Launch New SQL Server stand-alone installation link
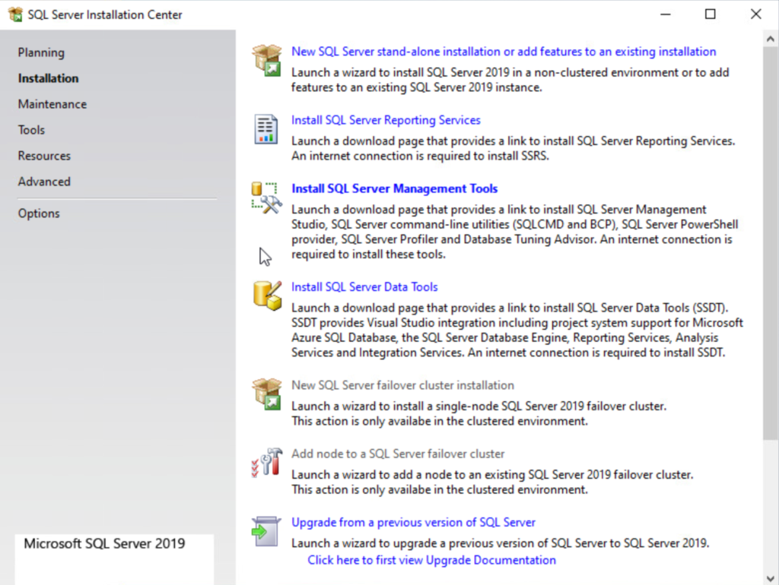The width and height of the screenshot is (779, 585). coord(504,52)
